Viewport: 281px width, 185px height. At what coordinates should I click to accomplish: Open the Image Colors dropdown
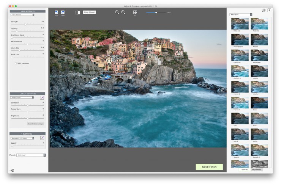(22, 97)
